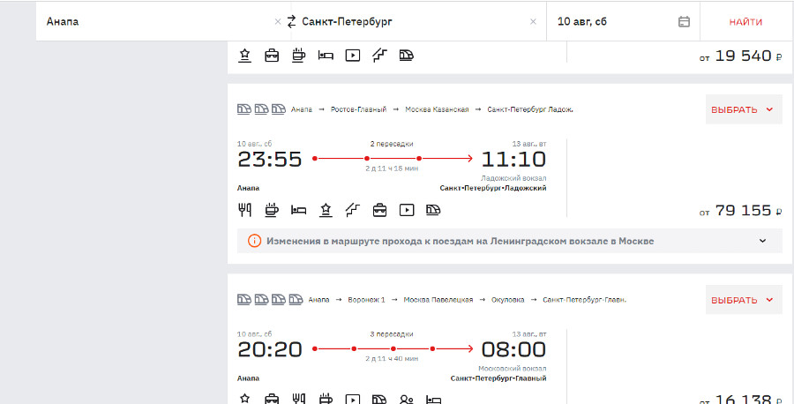Open ВЫБРАТЬ dropdown for 20:20 departure
The image size is (794, 404).
[x=743, y=299]
